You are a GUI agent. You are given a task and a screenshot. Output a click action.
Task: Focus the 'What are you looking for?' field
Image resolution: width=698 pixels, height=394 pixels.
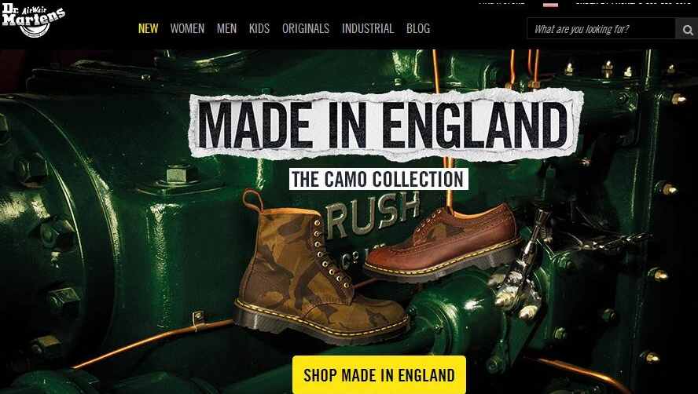pyautogui.click(x=601, y=29)
